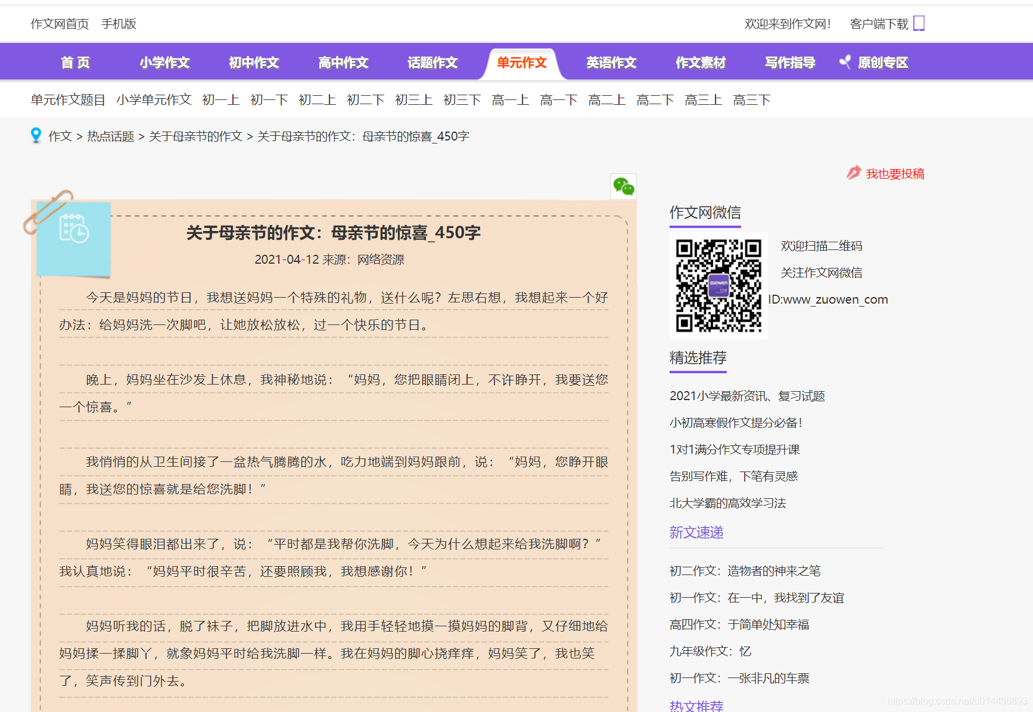Click the 我也要投稿 link

pyautogui.click(x=895, y=173)
